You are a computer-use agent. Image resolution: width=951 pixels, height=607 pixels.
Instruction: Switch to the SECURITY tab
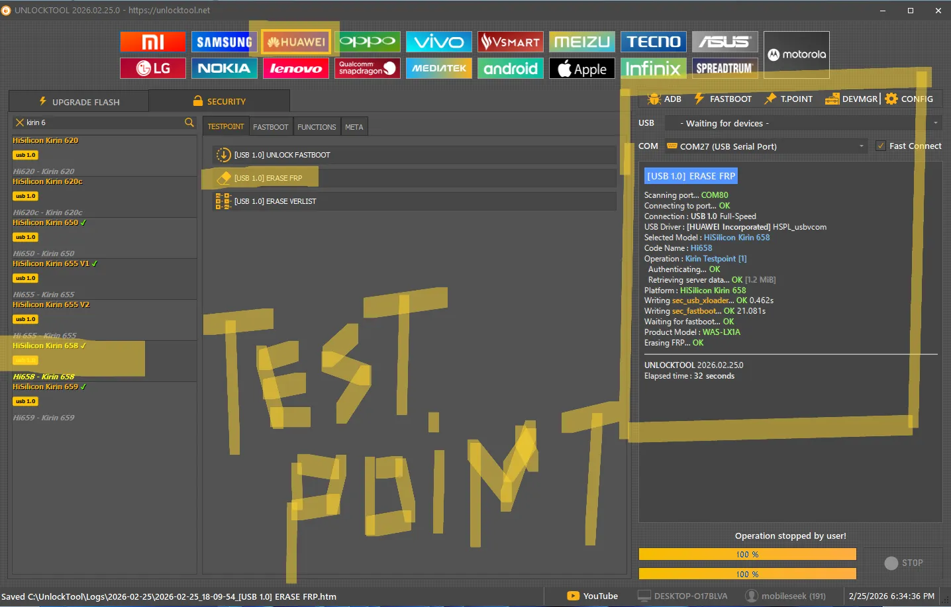click(x=219, y=101)
